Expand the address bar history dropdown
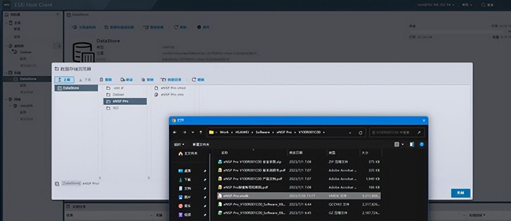511x221 pixels. coord(351,133)
